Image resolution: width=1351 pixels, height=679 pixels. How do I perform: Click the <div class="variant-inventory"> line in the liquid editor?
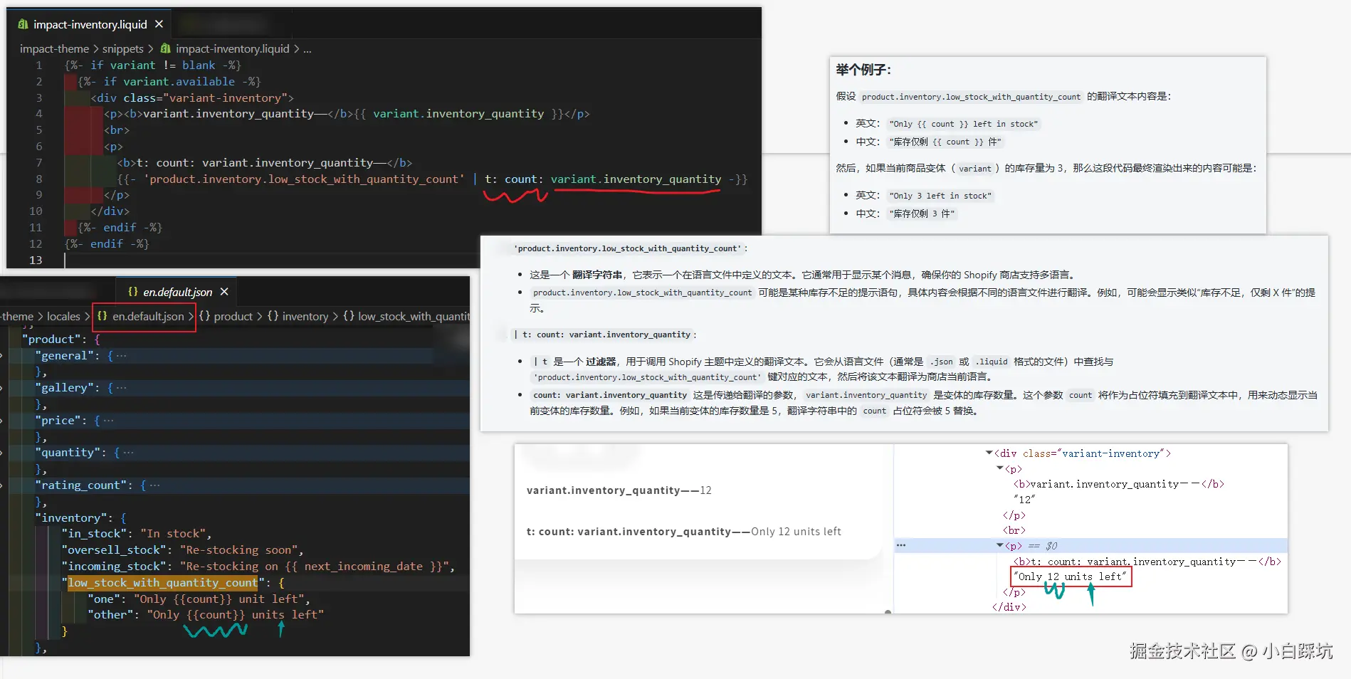pos(192,98)
